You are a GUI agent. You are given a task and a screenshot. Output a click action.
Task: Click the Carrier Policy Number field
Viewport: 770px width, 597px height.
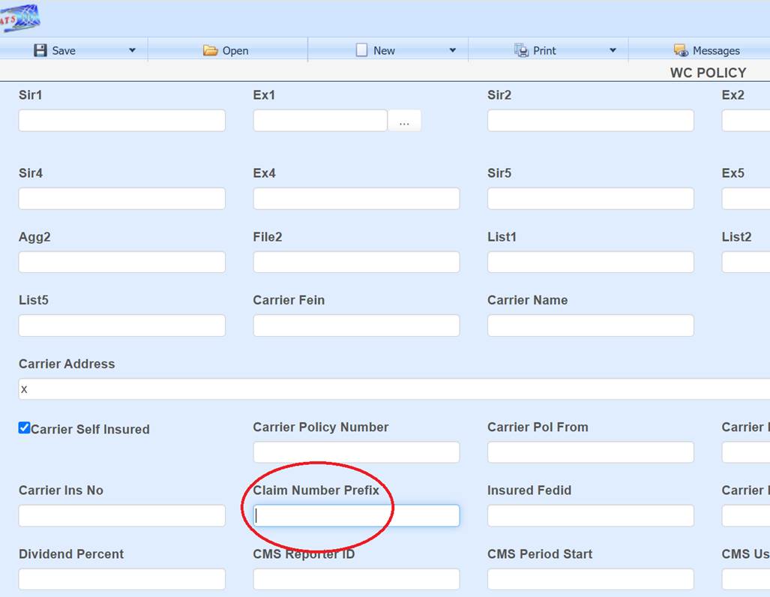356,452
